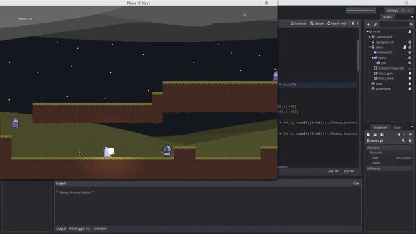Expand the CanvasLayer node arrow
Screen dimensions: 416x234
point(370,37)
